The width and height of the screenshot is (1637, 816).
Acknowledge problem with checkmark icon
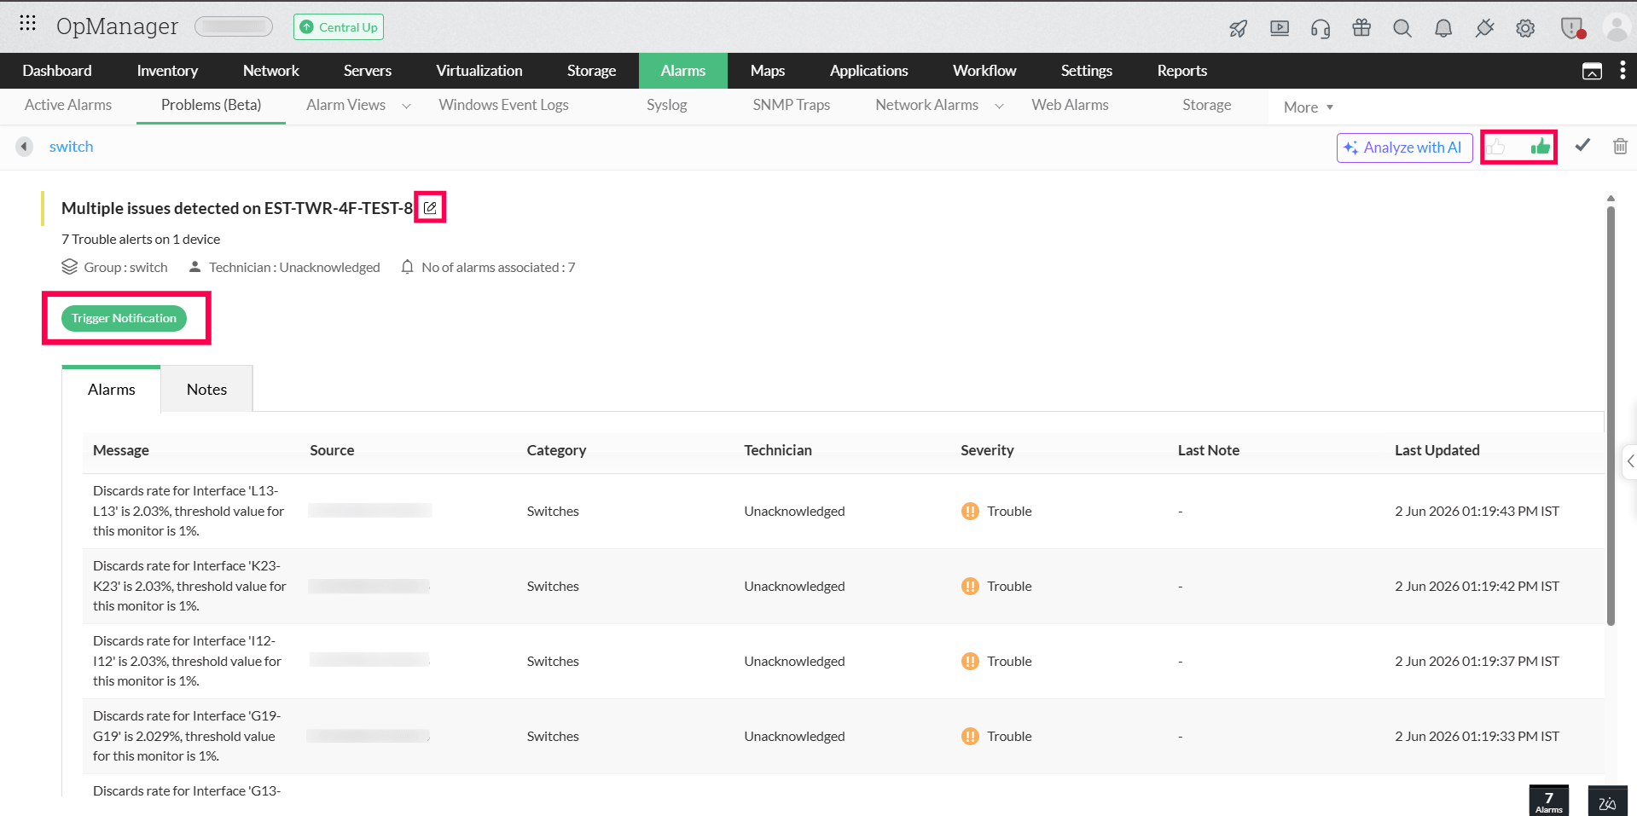(x=1582, y=145)
